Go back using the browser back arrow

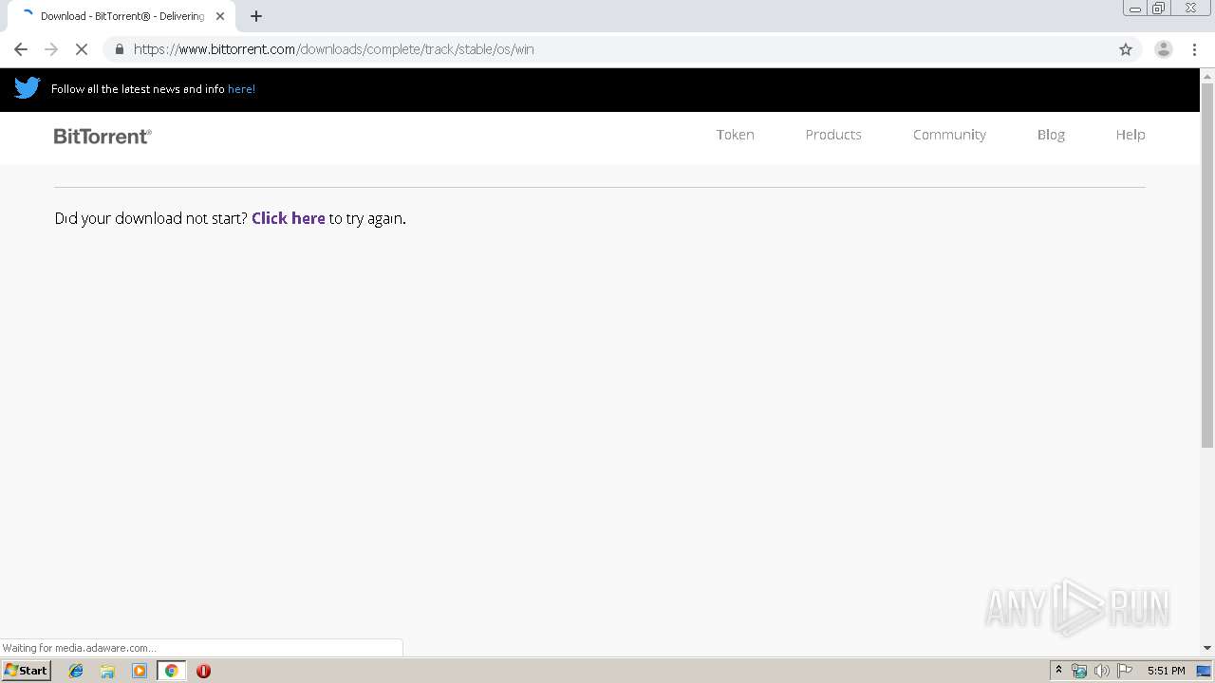tap(21, 49)
